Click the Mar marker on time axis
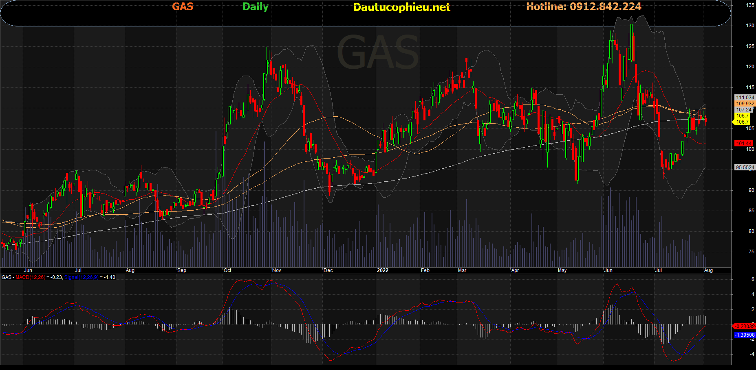Image resolution: width=756 pixels, height=370 pixels. coord(462,270)
